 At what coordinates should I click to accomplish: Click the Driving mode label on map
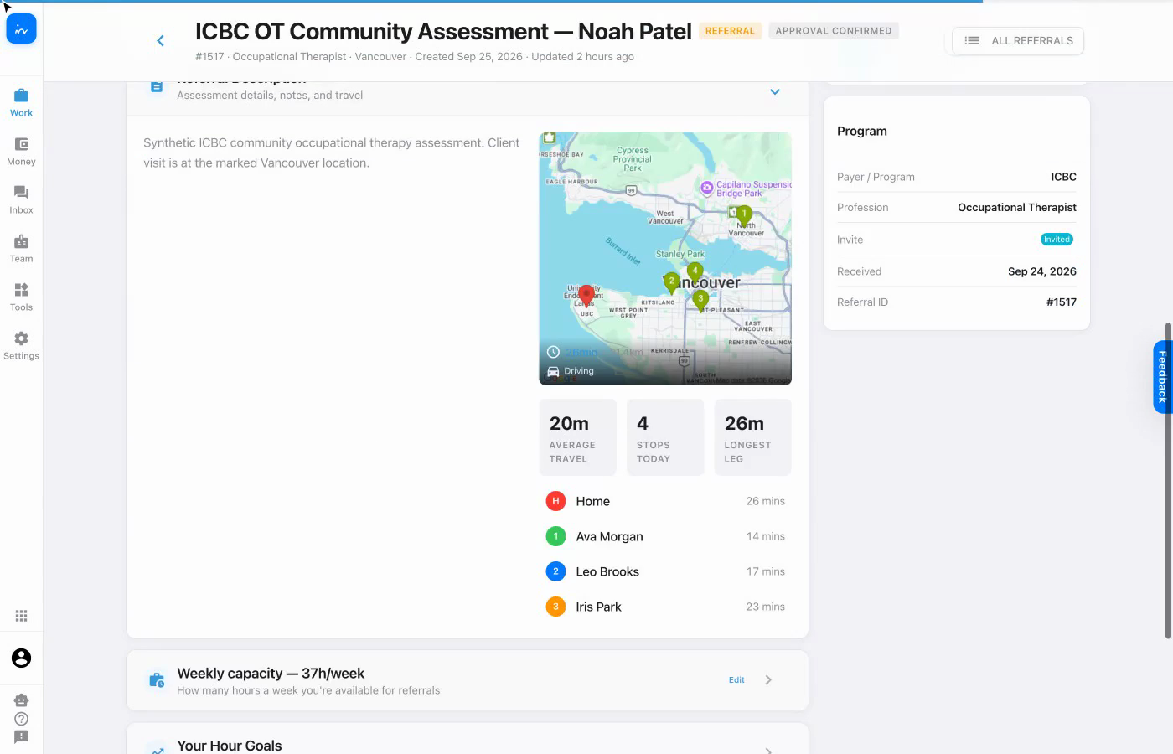(579, 371)
